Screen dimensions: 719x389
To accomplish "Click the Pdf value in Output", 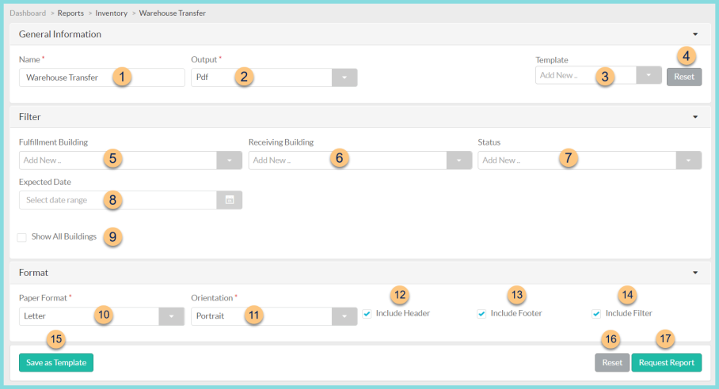I will [x=202, y=77].
